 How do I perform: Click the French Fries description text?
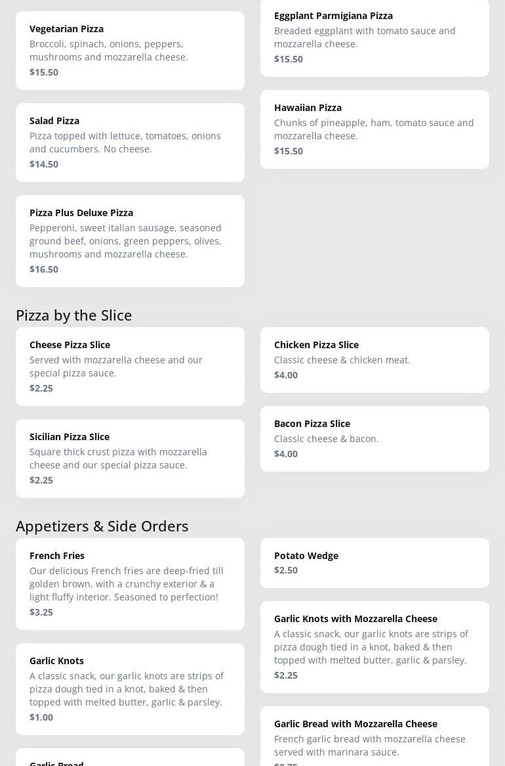(127, 584)
